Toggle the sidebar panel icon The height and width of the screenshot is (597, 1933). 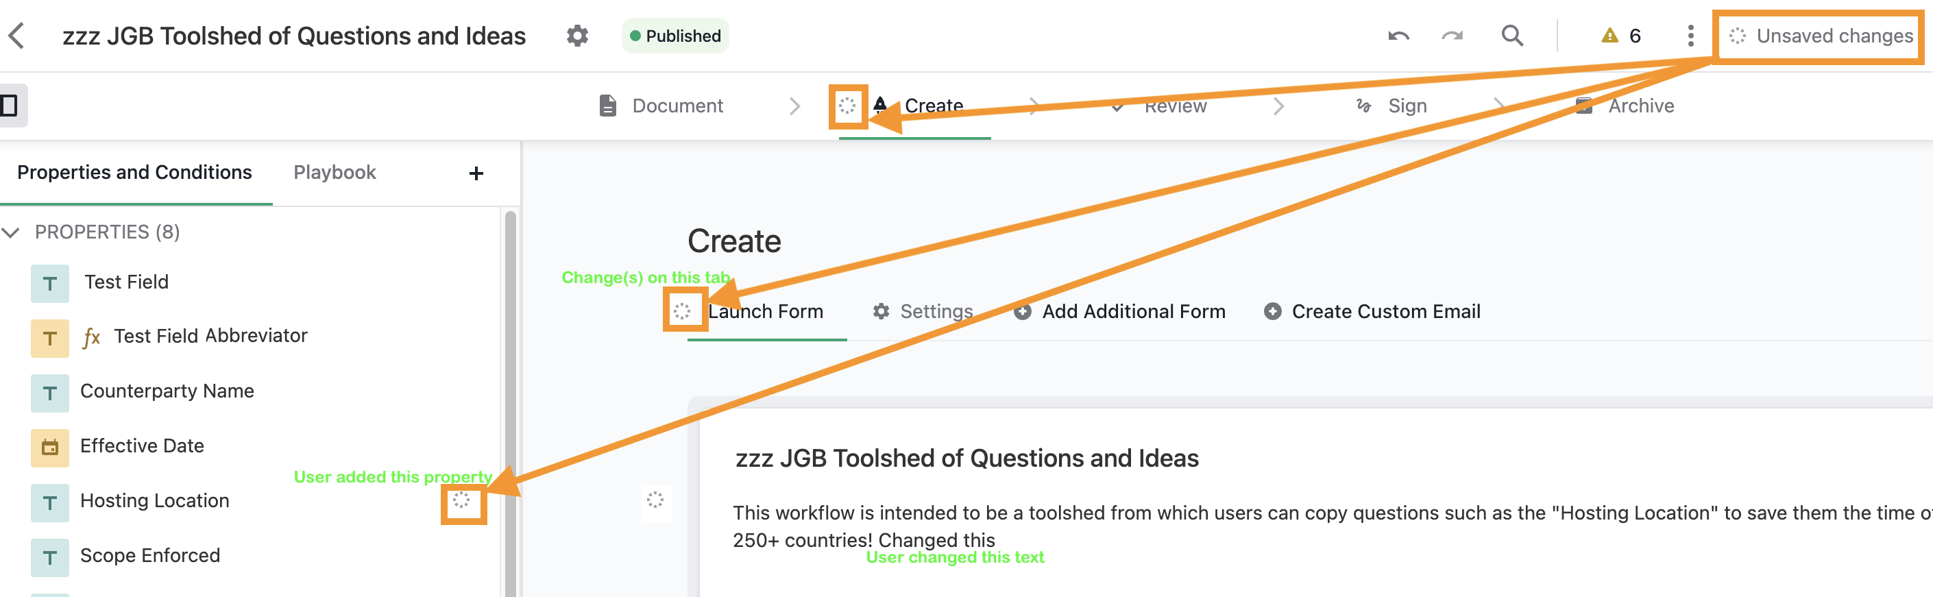pyautogui.click(x=10, y=105)
